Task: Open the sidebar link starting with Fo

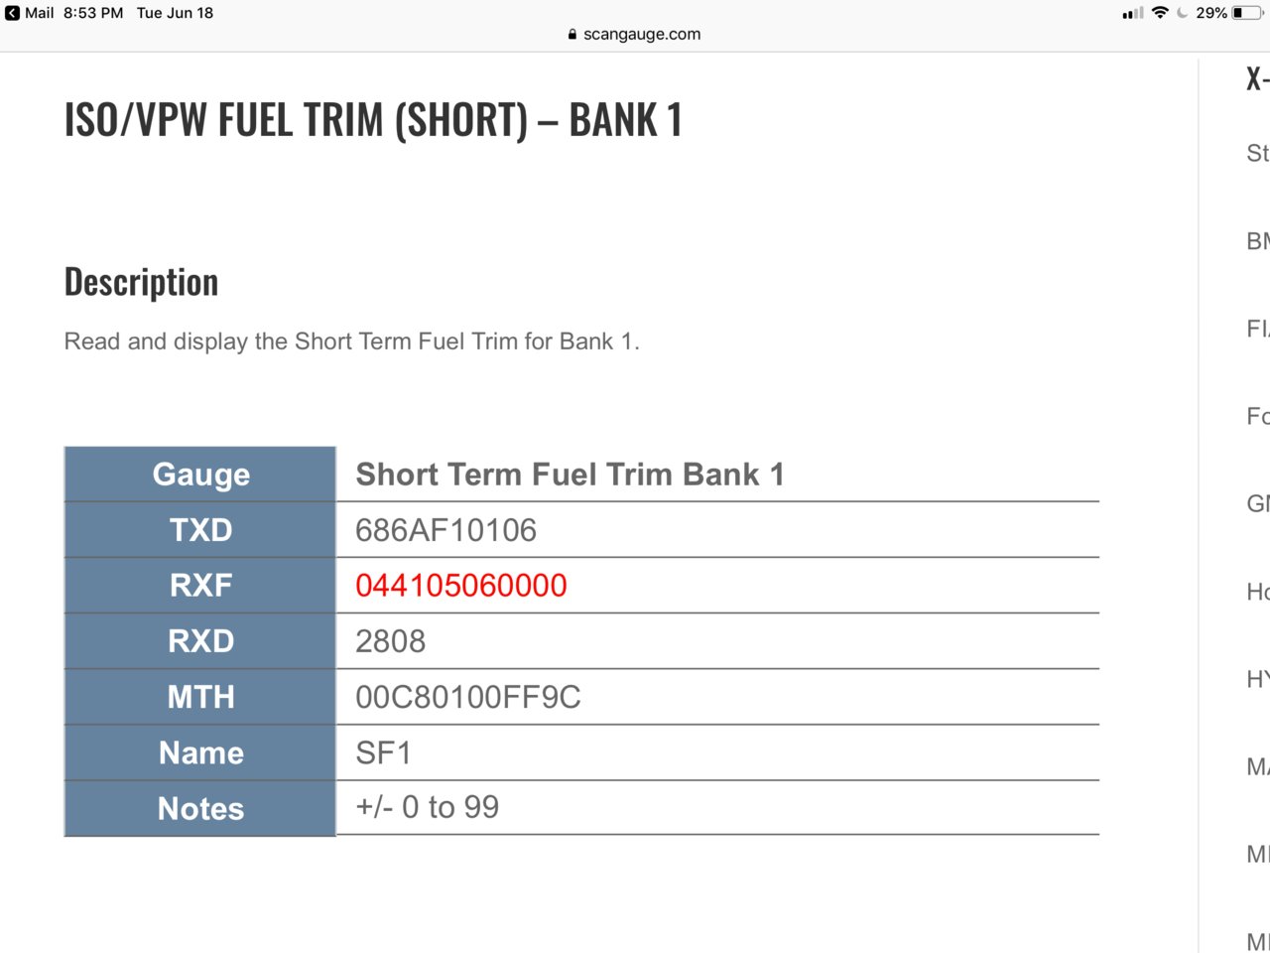Action: [x=1257, y=416]
